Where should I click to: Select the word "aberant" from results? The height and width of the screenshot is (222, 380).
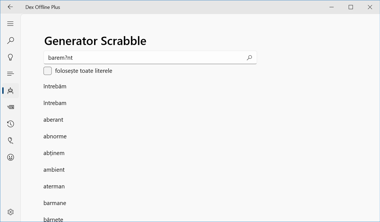53,120
